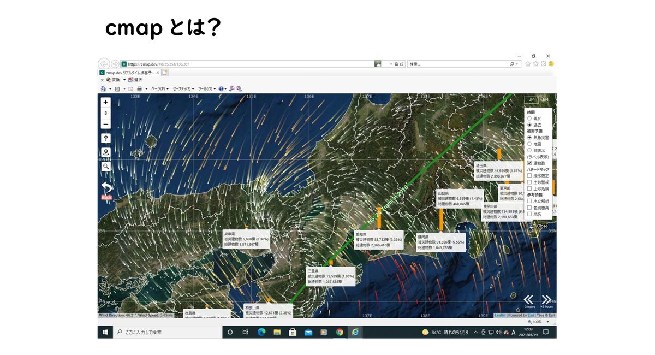
Task: Click the address bar lock icon
Action: pyautogui.click(x=396, y=64)
